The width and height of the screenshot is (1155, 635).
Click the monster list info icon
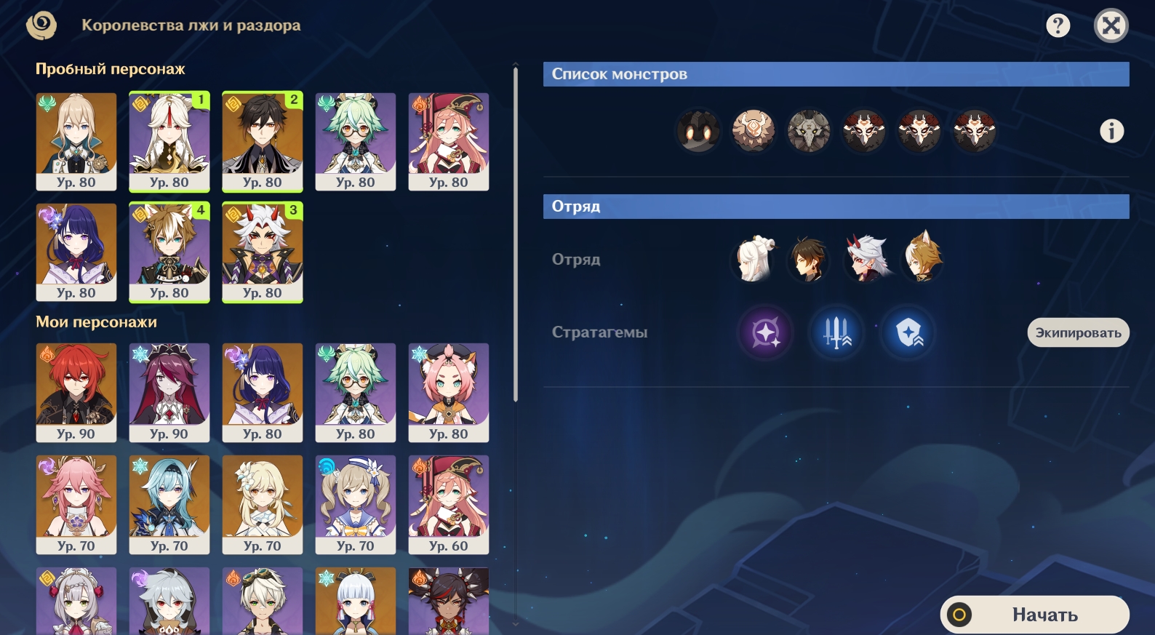[1111, 131]
